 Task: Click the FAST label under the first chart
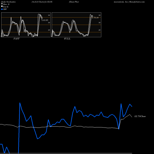[x=16, y=38]
